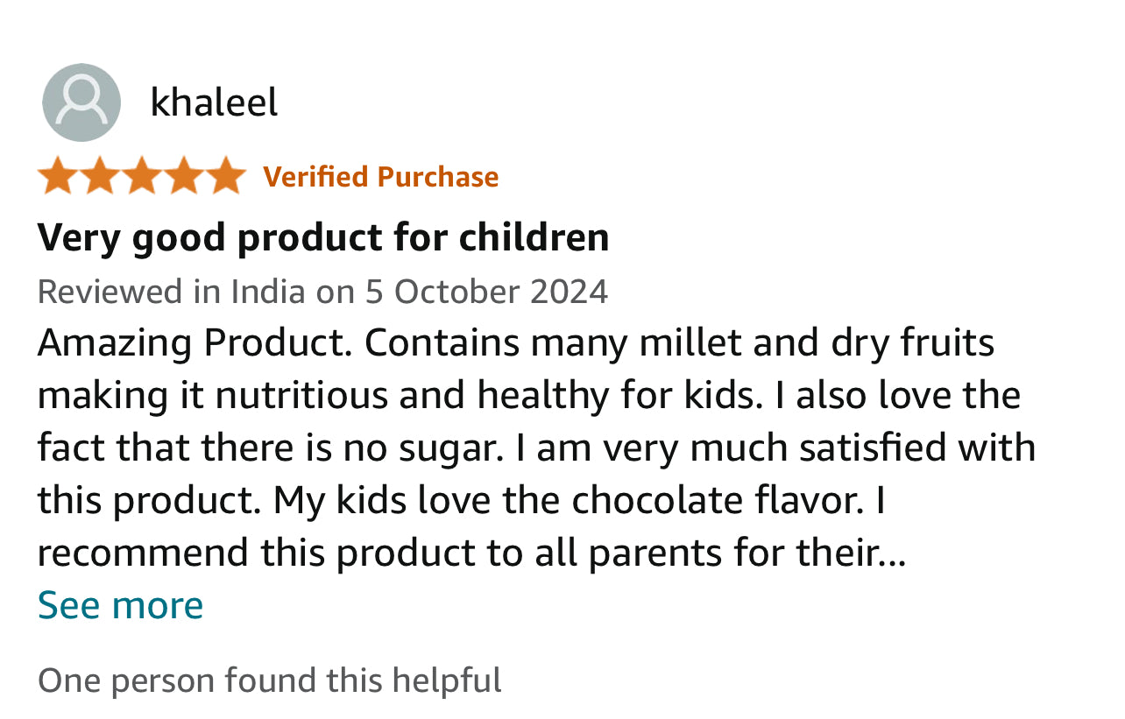Open reviewer khaleel's profile name

214,102
